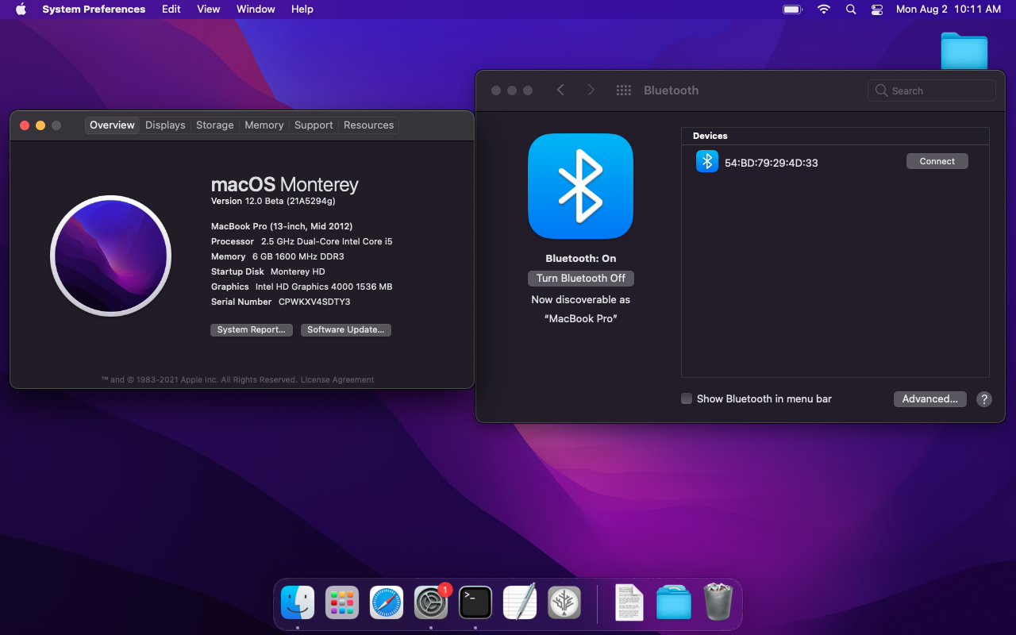This screenshot has height=635, width=1016.
Task: Click the date and time in menu bar
Action: [x=949, y=10]
